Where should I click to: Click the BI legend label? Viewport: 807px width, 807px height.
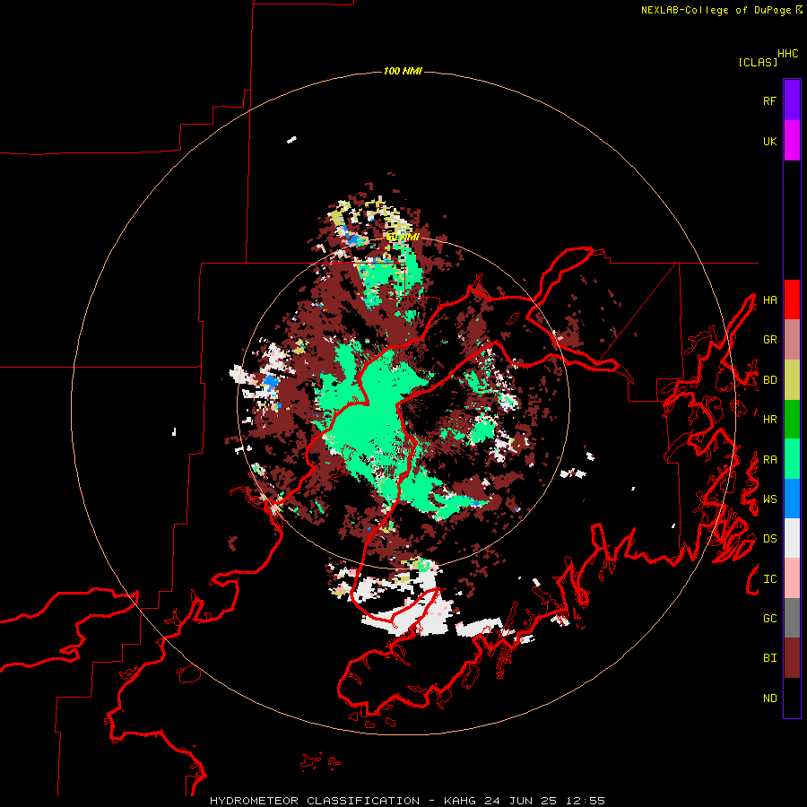coord(769,658)
